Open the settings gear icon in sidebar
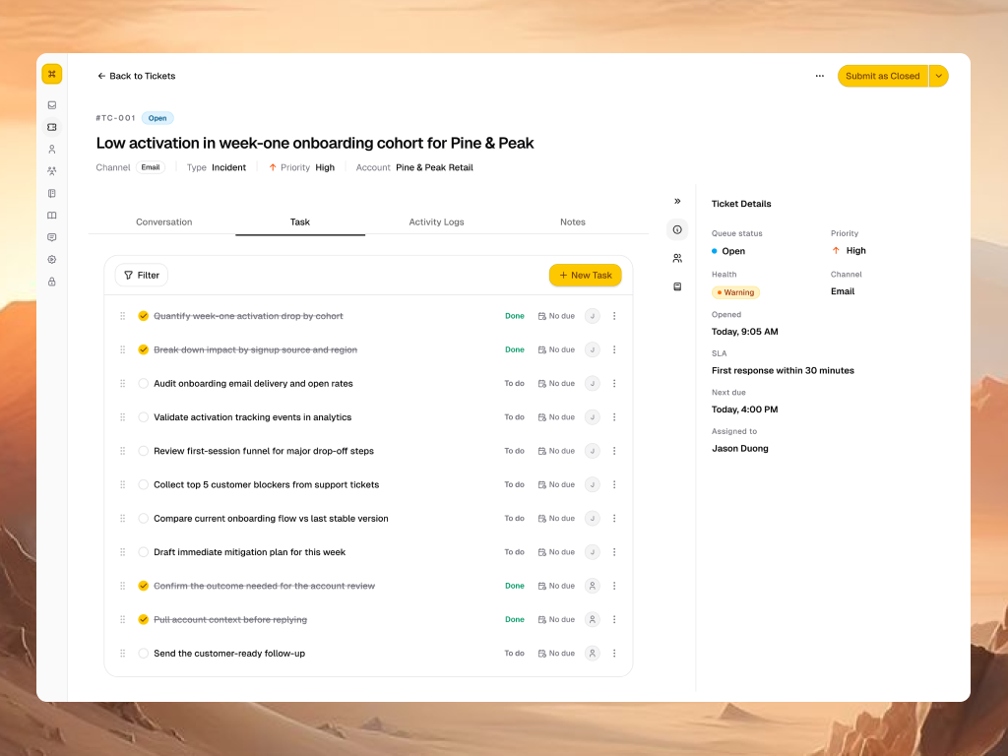 click(52, 260)
